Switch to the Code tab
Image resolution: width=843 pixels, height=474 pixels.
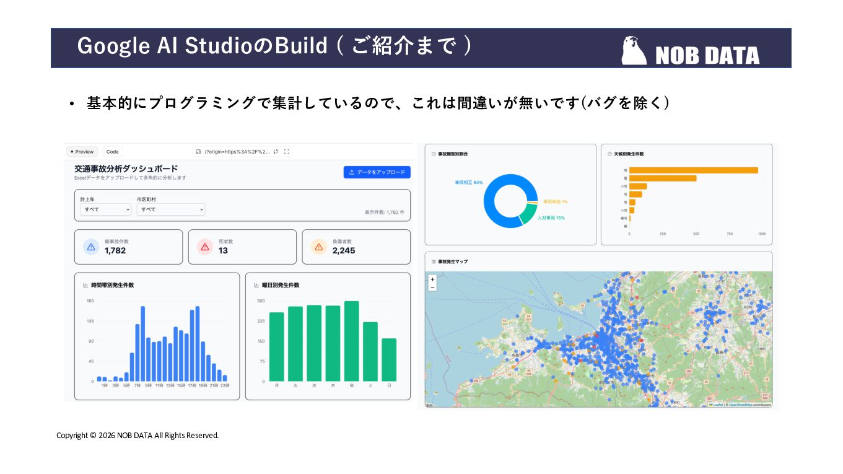(x=113, y=152)
